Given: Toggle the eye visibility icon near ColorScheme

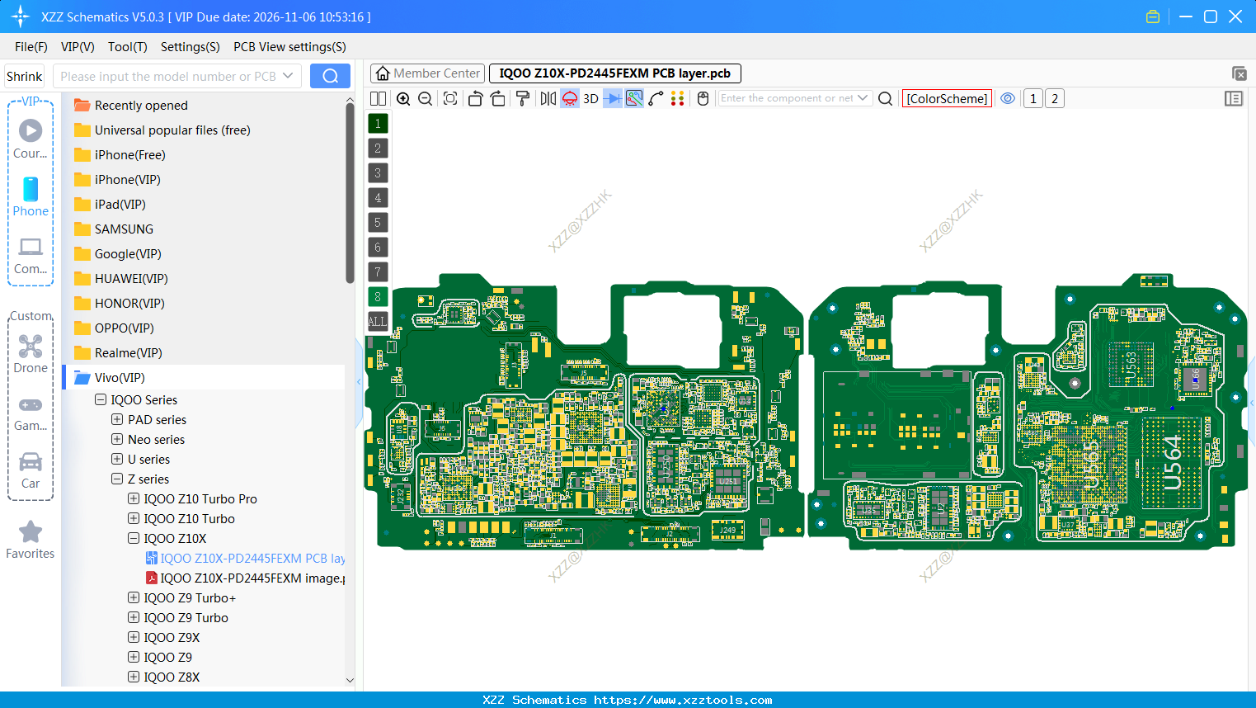Looking at the screenshot, I should (1008, 98).
